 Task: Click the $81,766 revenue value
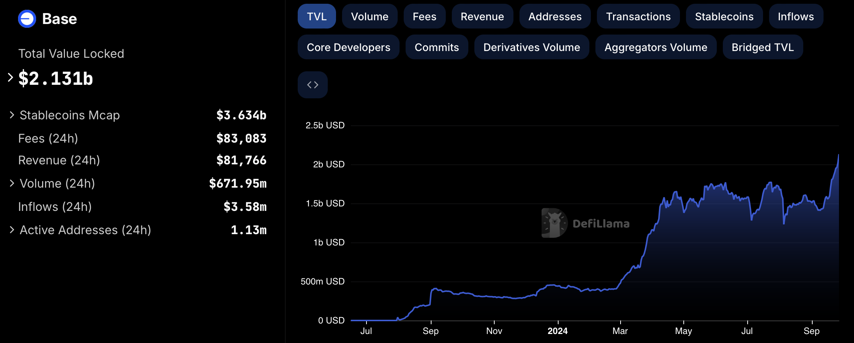241,160
